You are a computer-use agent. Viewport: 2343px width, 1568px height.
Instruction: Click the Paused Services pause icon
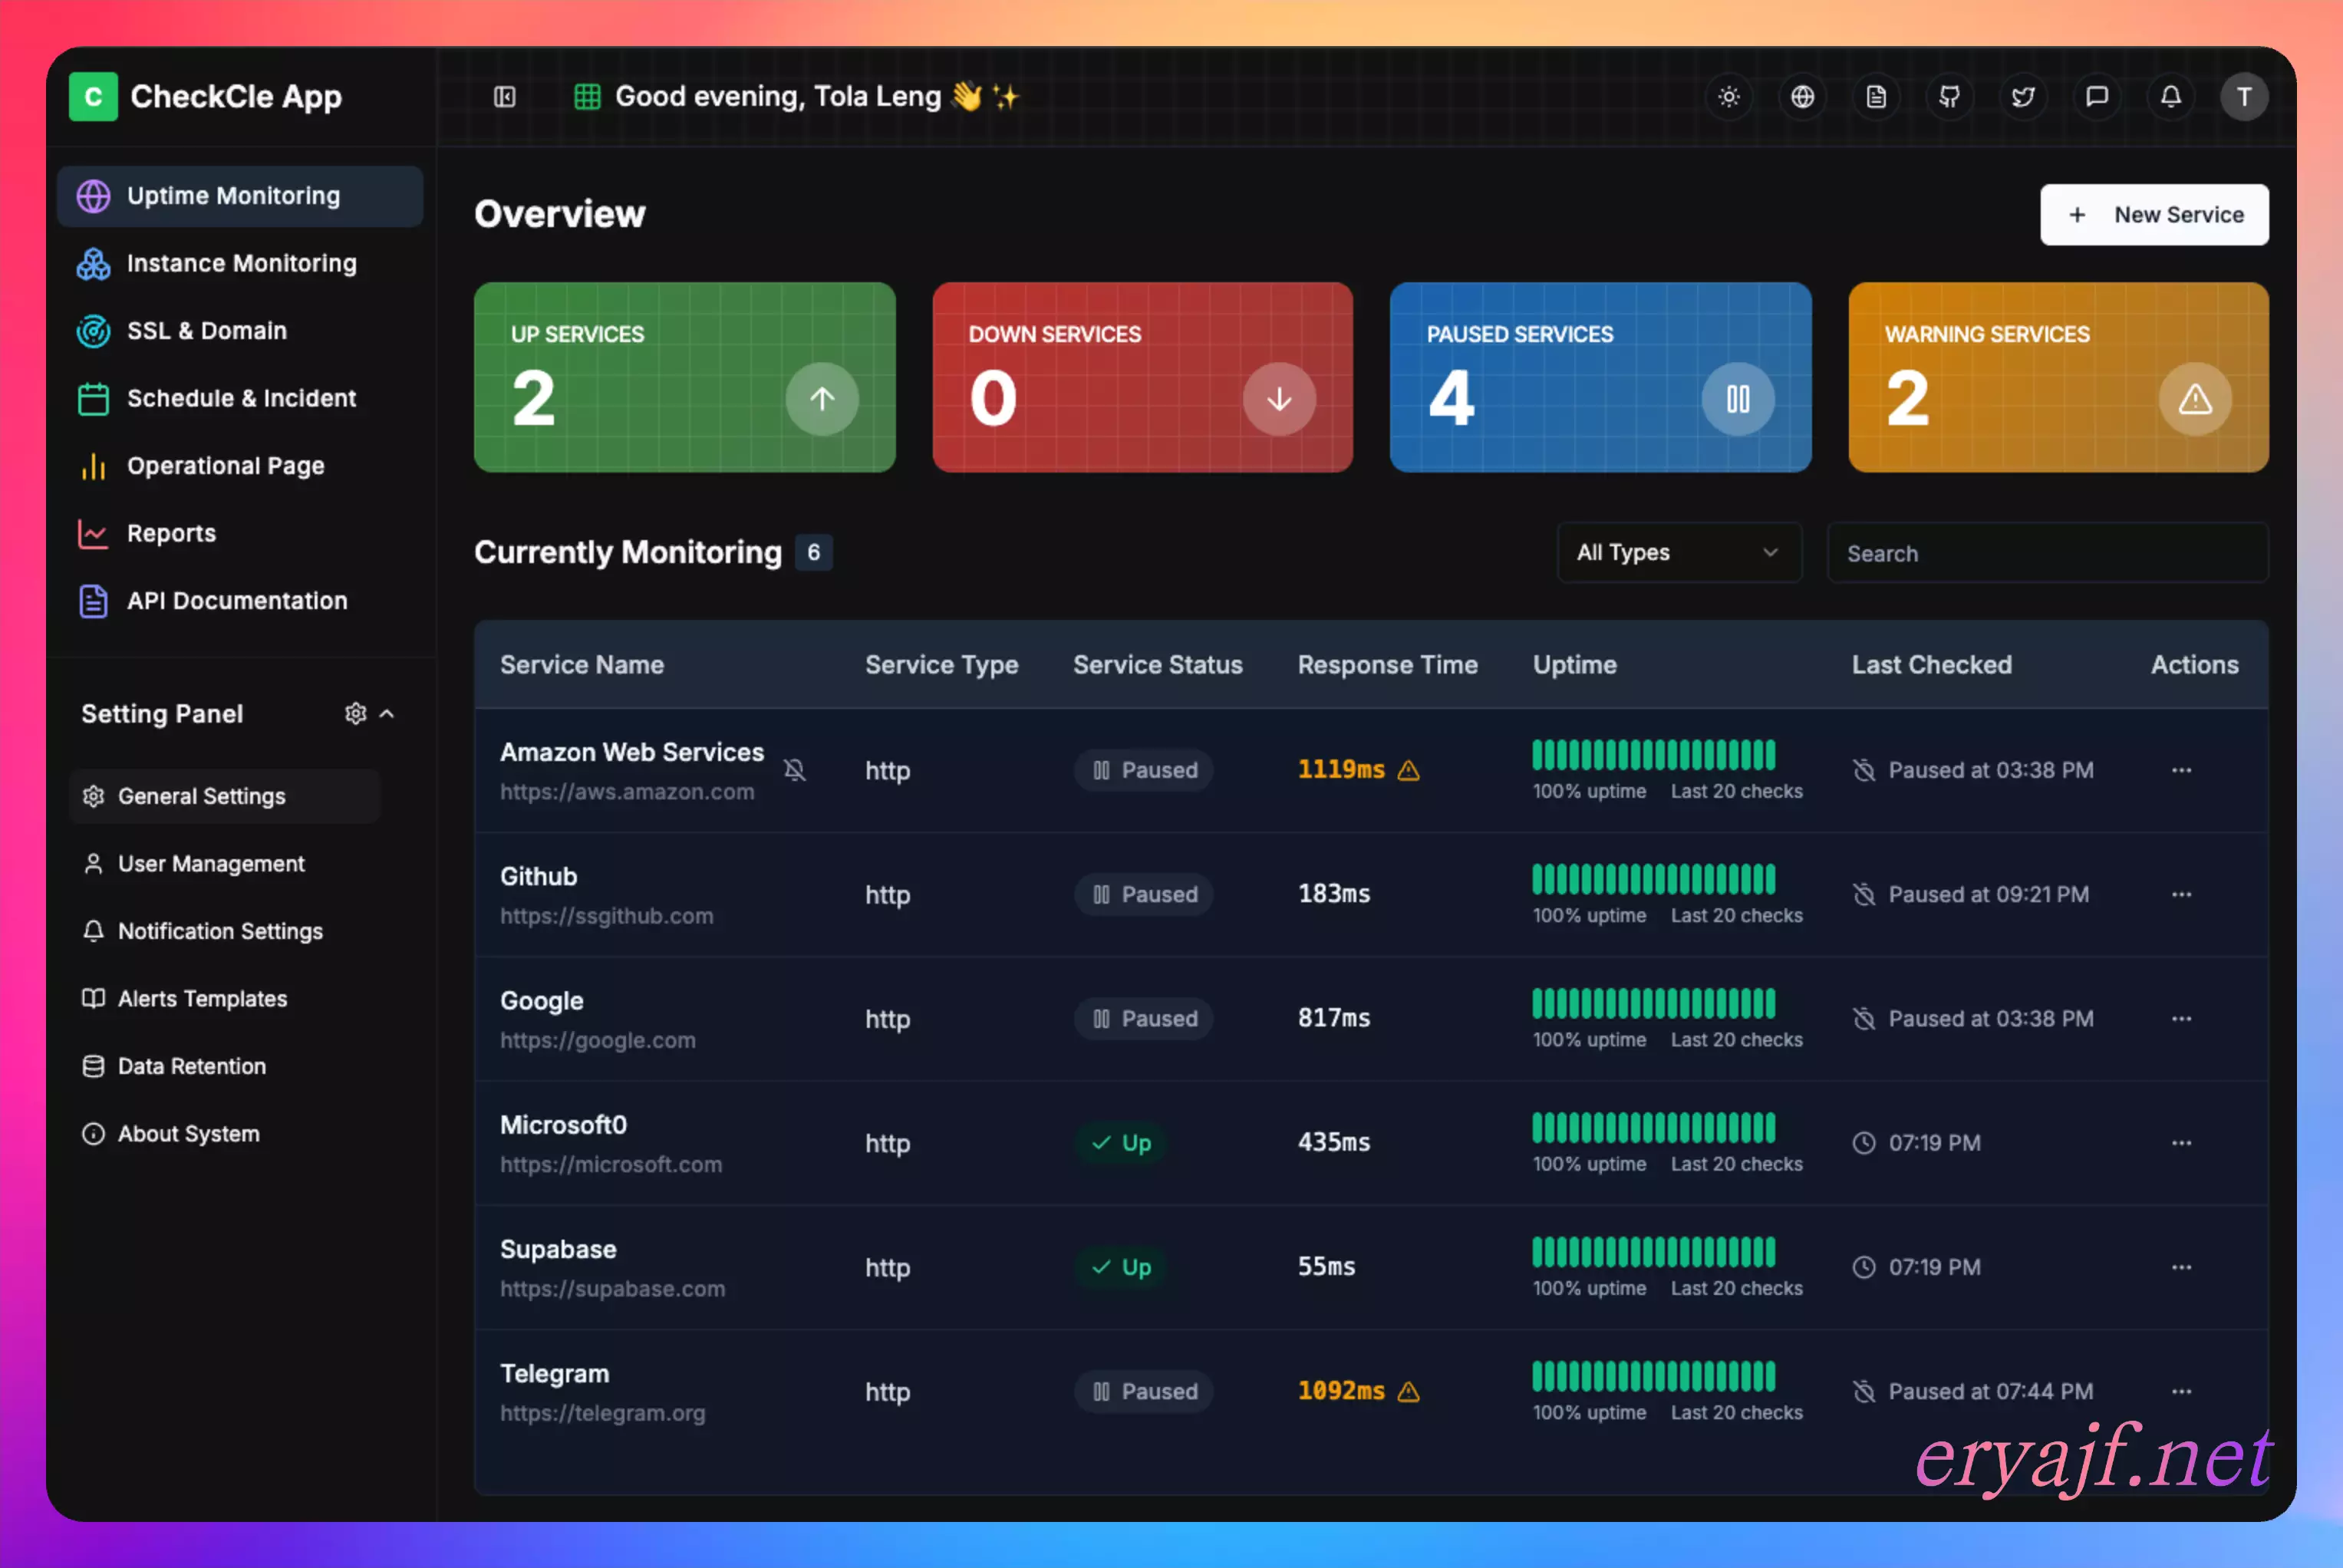pos(1738,399)
